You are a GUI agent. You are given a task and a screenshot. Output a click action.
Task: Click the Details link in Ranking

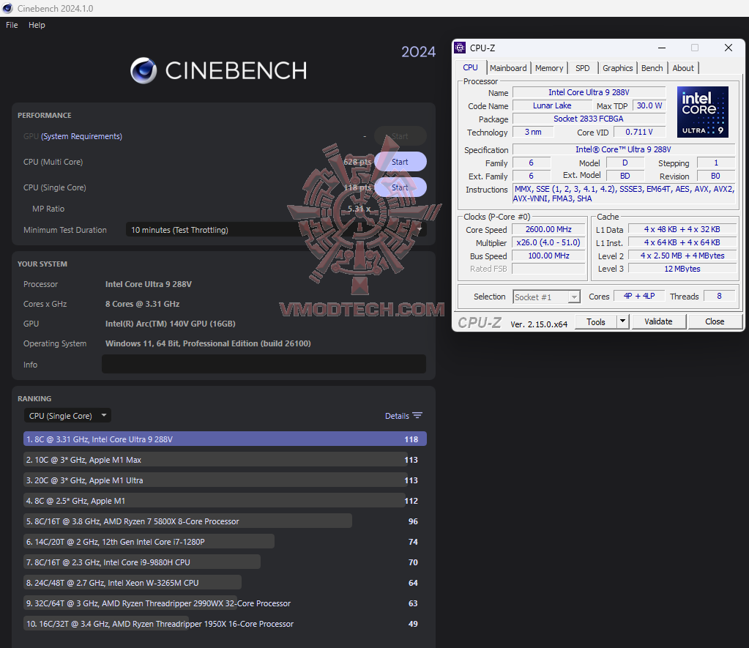397,416
